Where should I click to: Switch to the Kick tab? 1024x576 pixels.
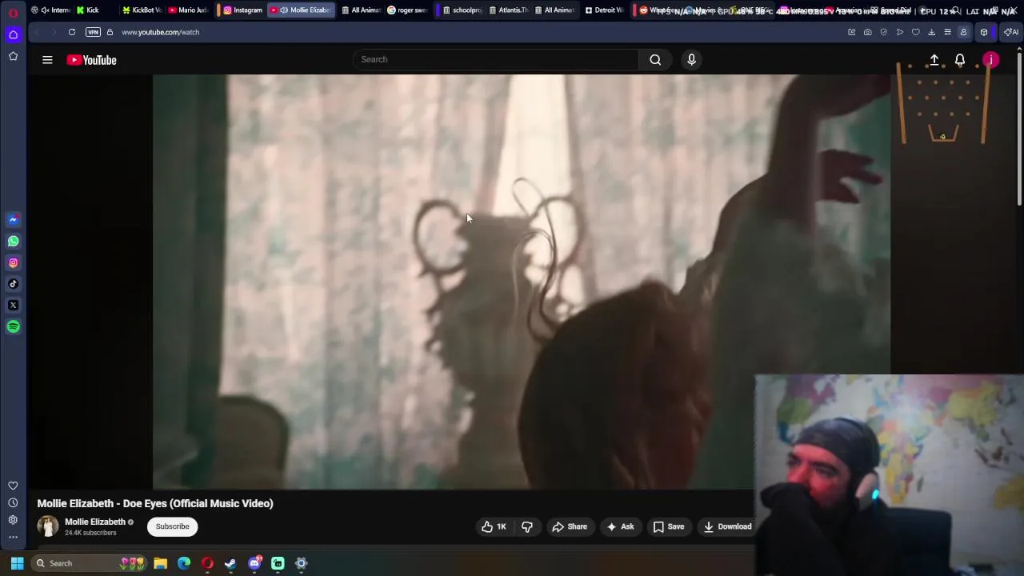[93, 10]
